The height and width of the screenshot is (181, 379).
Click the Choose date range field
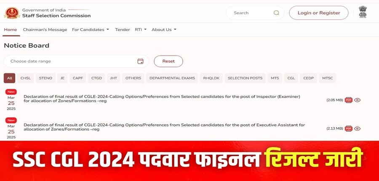click(x=76, y=61)
